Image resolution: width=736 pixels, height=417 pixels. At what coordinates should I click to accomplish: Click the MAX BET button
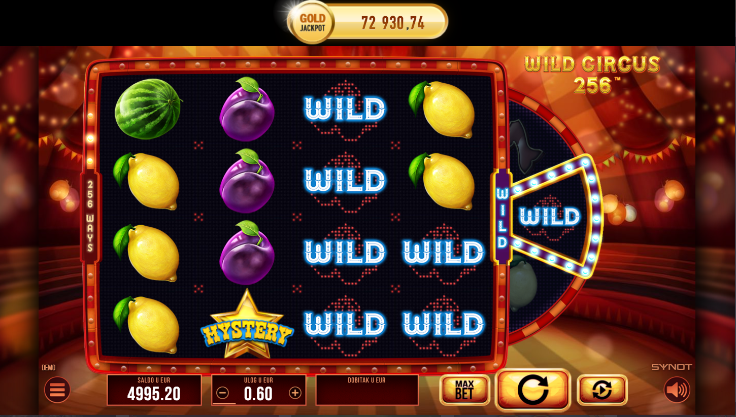(464, 390)
